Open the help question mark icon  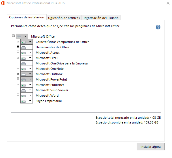click(158, 27)
